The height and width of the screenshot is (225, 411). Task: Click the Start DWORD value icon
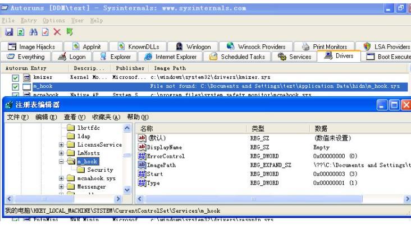pyautogui.click(x=142, y=174)
